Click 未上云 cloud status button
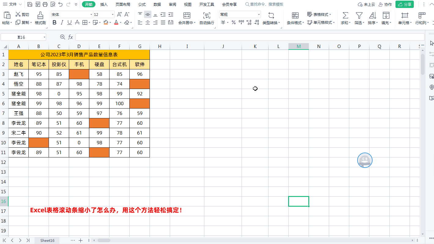The image size is (434, 244). (366, 4)
